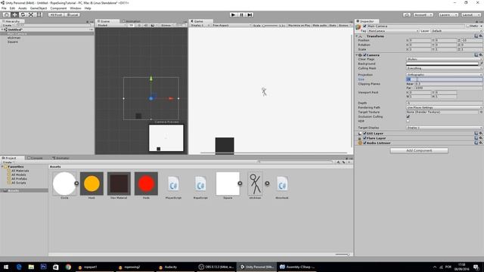Open Shaded draw mode dropdown in Scene
484x272 pixels.
click(111, 25)
